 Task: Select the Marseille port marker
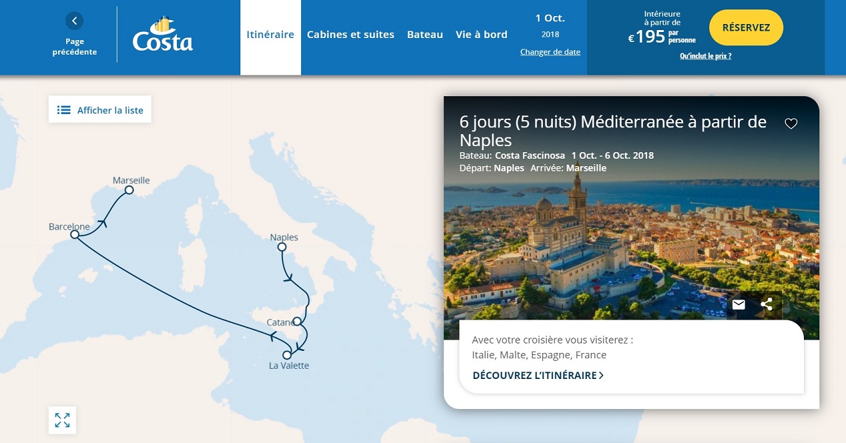[130, 190]
